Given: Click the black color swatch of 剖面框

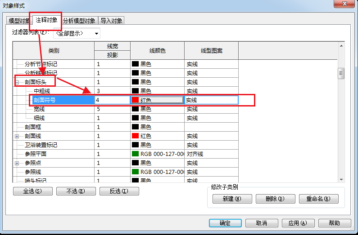Looking at the screenshot, I should pyautogui.click(x=135, y=127).
